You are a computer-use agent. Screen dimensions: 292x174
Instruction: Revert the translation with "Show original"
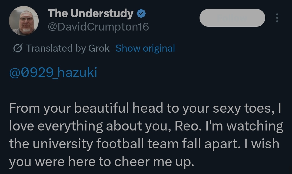point(145,48)
